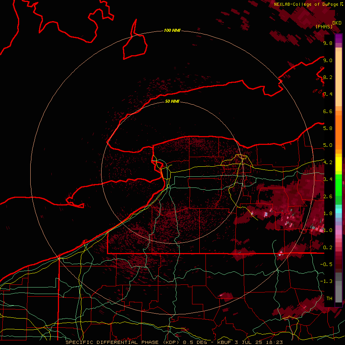Click the 1.0 legend value

point(328,230)
